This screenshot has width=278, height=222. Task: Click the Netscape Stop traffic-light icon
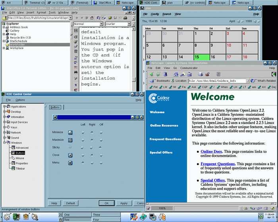pyautogui.click(x=218, y=74)
